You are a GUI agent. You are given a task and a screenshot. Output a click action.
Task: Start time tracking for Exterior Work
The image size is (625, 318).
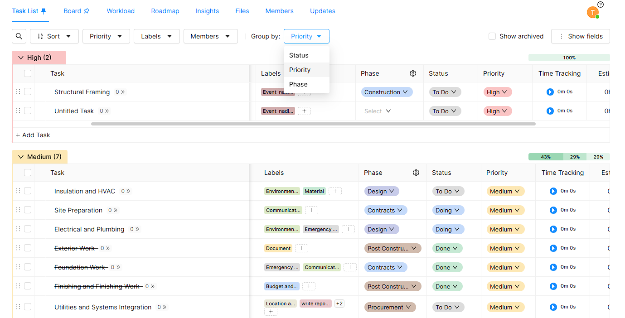(553, 248)
